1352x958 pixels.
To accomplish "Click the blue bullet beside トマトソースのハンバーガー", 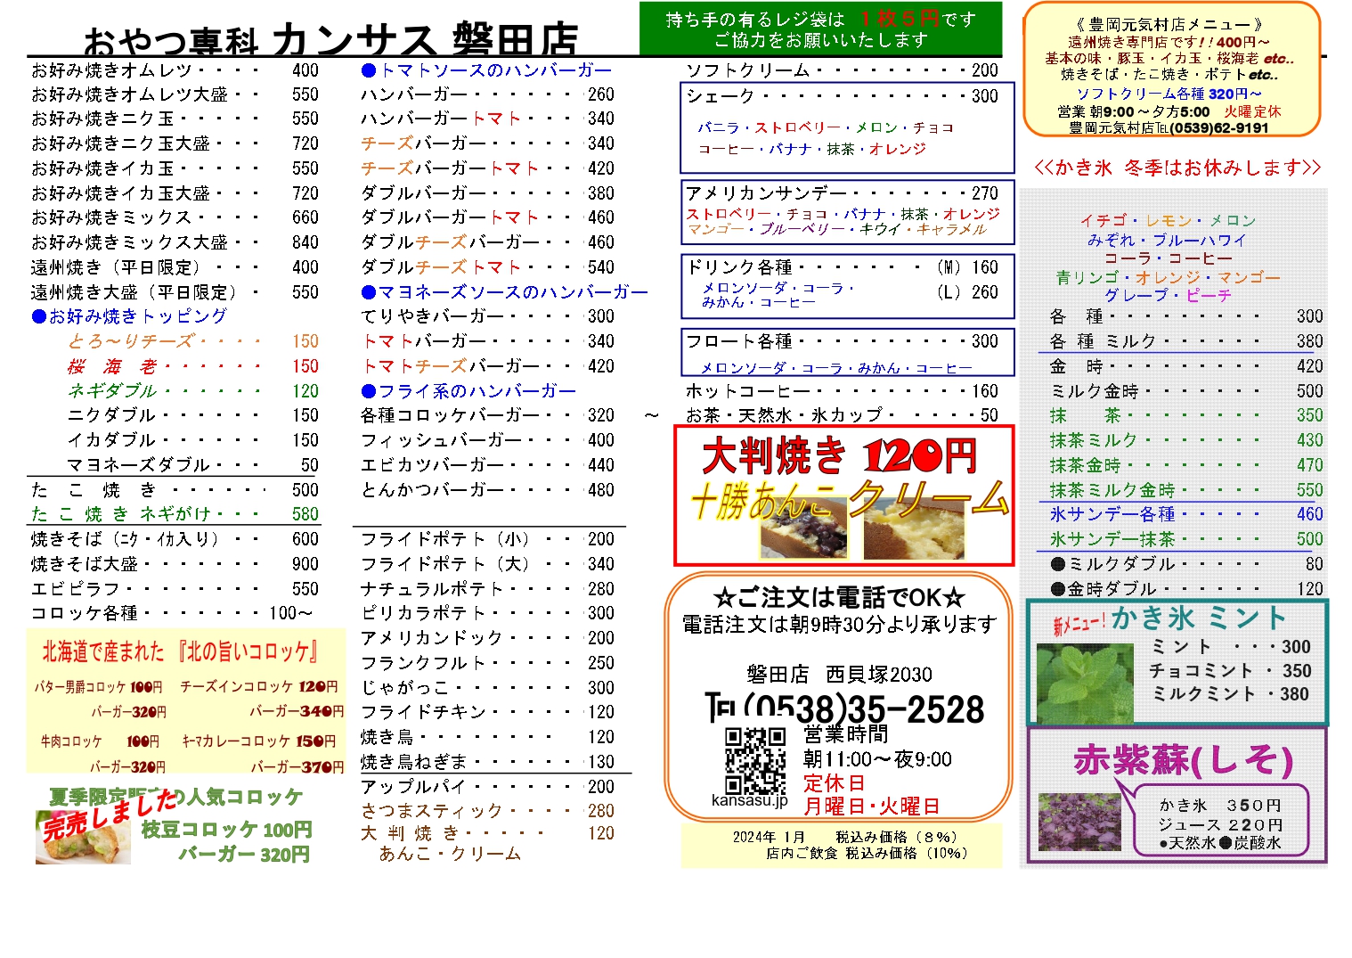I will tap(369, 70).
